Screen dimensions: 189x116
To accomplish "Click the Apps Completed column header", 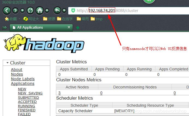I will [172, 69].
